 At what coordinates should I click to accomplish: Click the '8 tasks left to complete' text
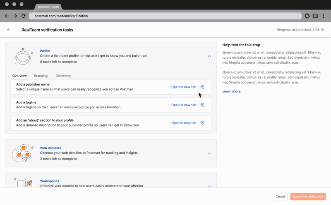click(x=58, y=62)
